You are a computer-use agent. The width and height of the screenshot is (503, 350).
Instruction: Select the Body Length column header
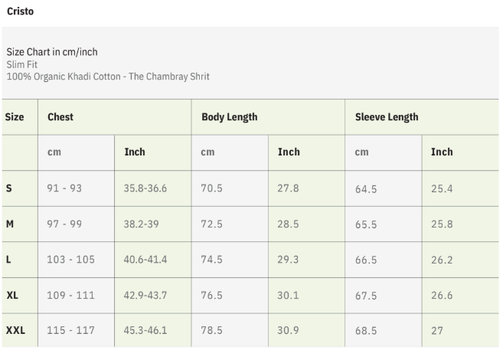[x=229, y=117]
